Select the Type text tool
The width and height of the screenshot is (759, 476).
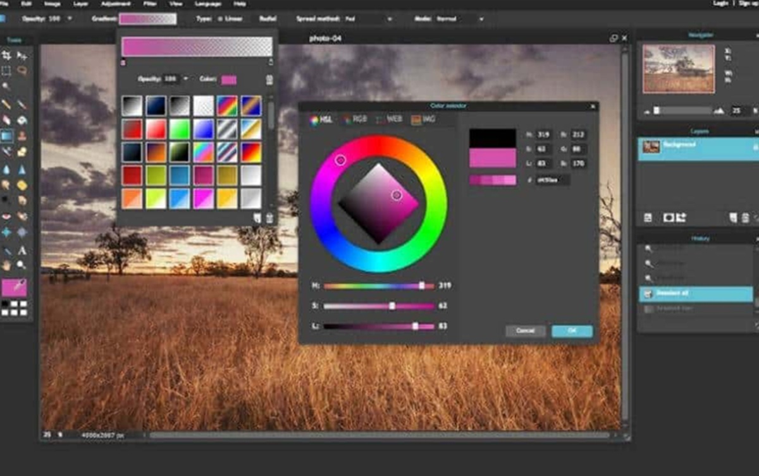point(22,250)
